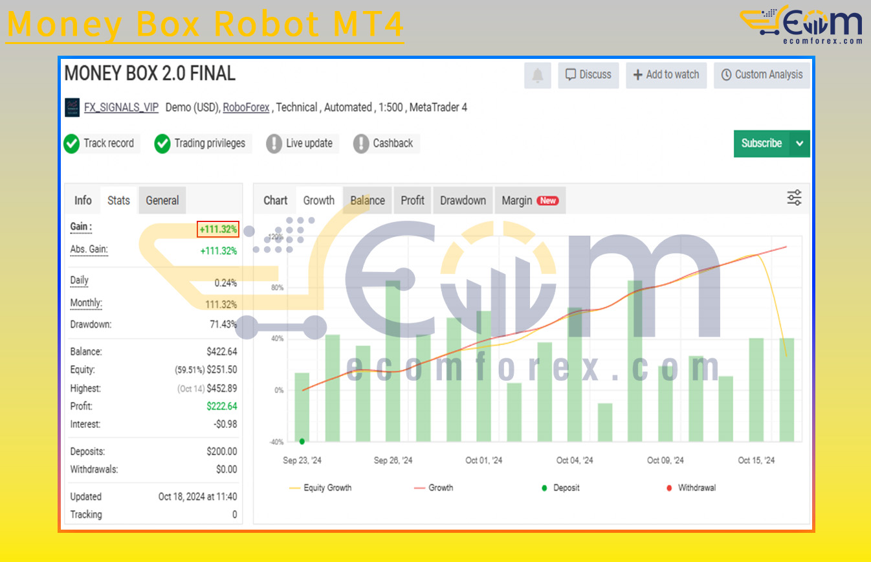The image size is (871, 562).
Task: Click Add to watch
Action: [x=666, y=75]
